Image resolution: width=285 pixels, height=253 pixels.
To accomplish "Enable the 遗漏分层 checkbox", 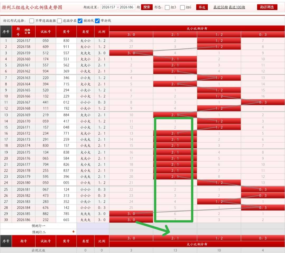I will click(59, 21).
